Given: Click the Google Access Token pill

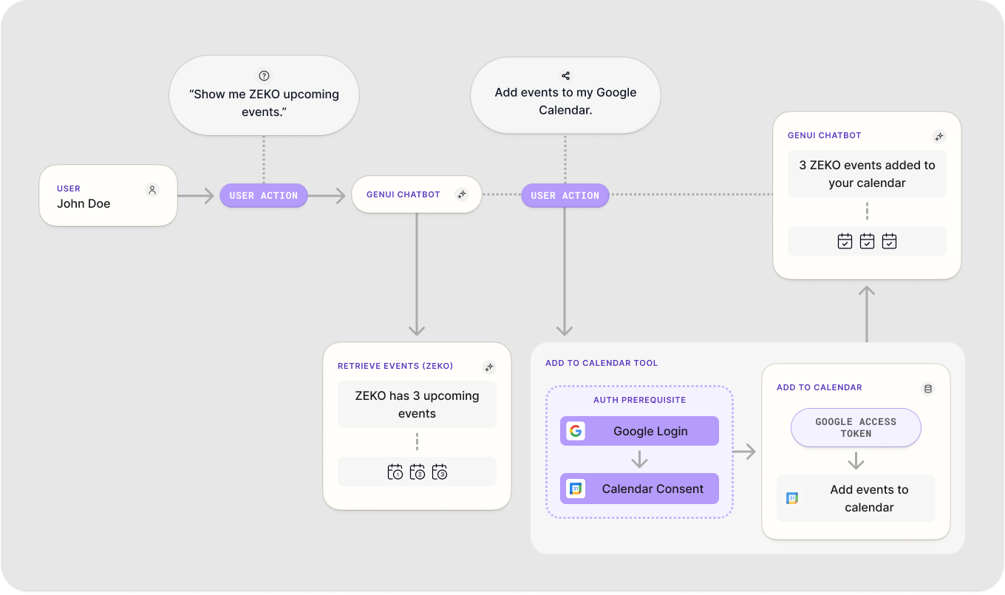Looking at the screenshot, I should [x=856, y=428].
